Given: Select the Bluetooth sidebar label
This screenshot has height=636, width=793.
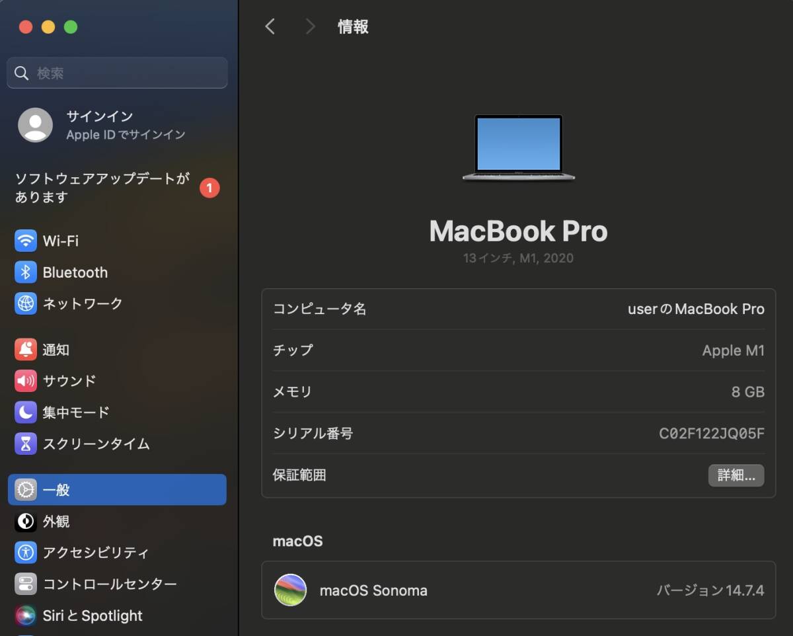Looking at the screenshot, I should click(x=75, y=272).
